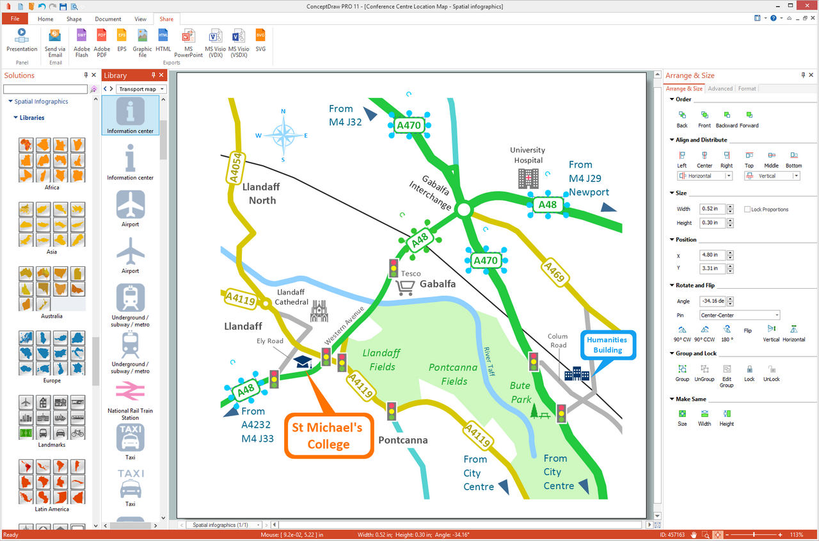
Task: Flip the shape Vertical
Action: click(x=772, y=334)
